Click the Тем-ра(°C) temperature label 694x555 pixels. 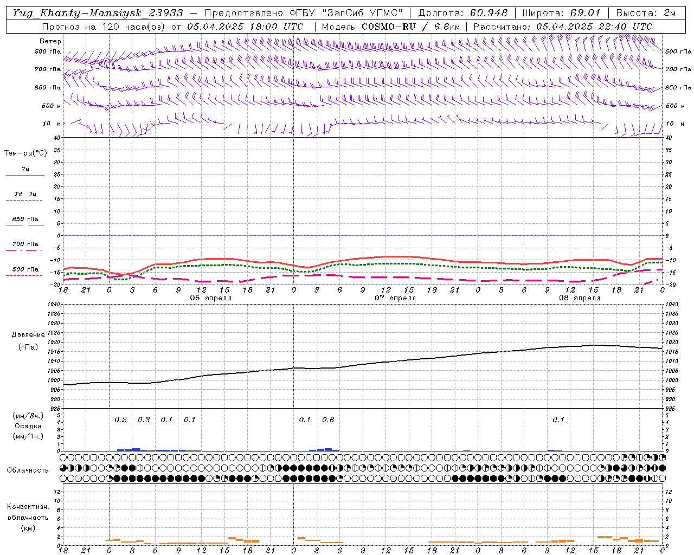point(25,153)
